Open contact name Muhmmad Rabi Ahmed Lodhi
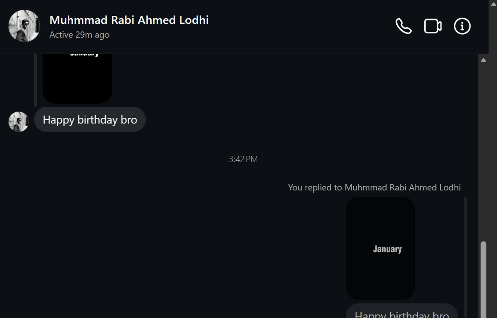The width and height of the screenshot is (497, 318). coord(129,20)
